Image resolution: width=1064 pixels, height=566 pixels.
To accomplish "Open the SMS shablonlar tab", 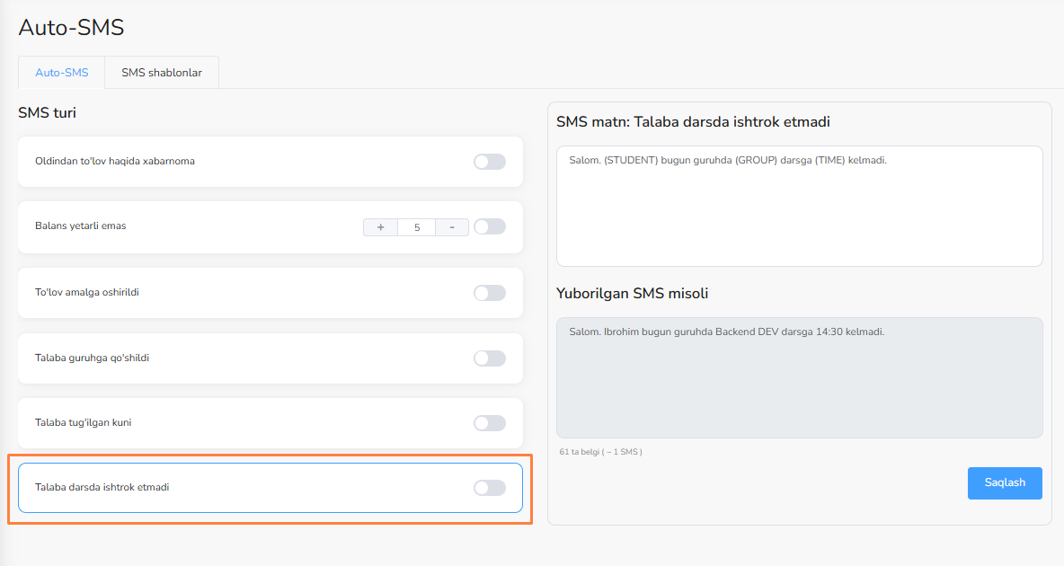I will point(162,73).
